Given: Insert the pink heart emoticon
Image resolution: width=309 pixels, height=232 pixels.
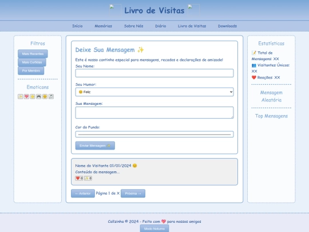Looking at the screenshot, I should pos(26,96).
